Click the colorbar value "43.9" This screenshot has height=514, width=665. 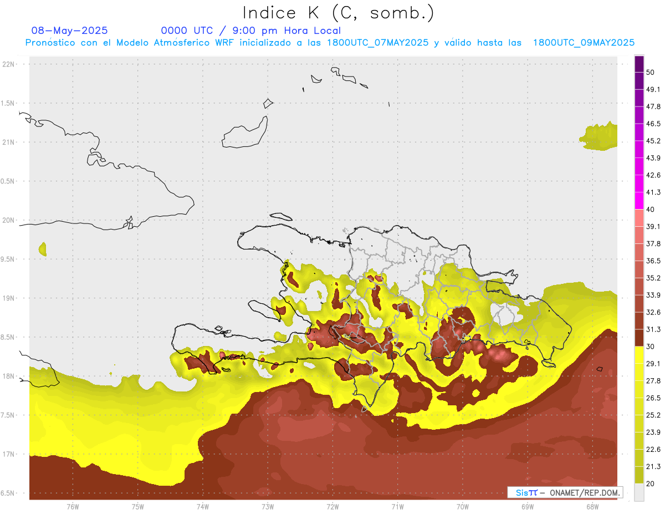pyautogui.click(x=653, y=158)
